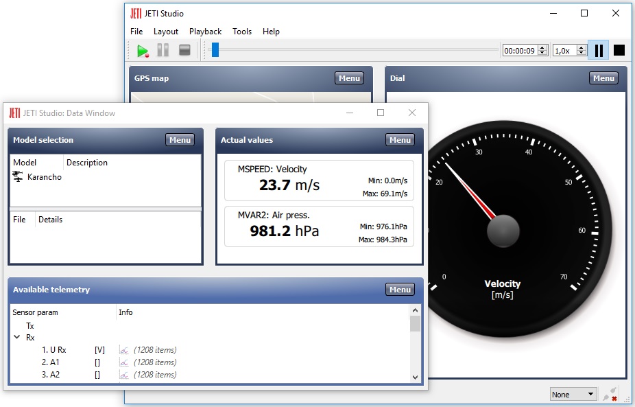Screen dimensions: 635x407
Task: Click the gray pause icon in toolbar
Action: pyautogui.click(x=163, y=50)
